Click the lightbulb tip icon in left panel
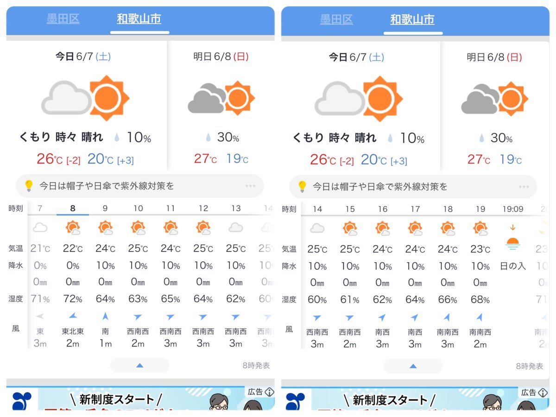This screenshot has height=417, width=556. (29, 186)
